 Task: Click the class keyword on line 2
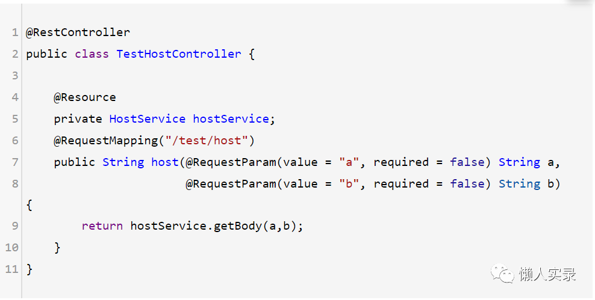[92, 54]
